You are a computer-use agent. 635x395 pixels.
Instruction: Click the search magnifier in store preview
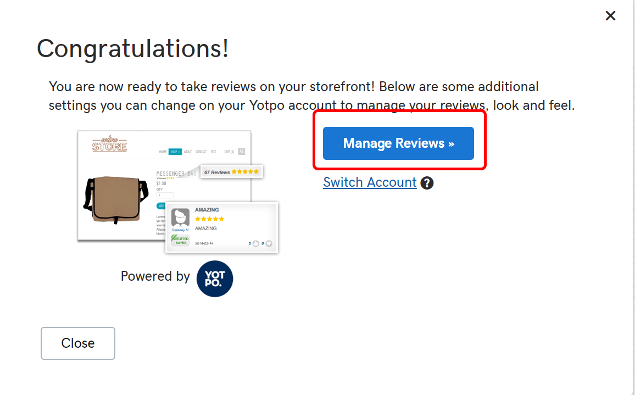[x=241, y=152]
